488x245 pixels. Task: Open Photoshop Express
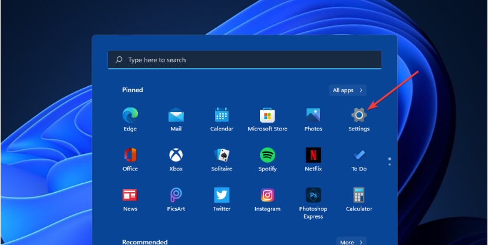point(313,203)
